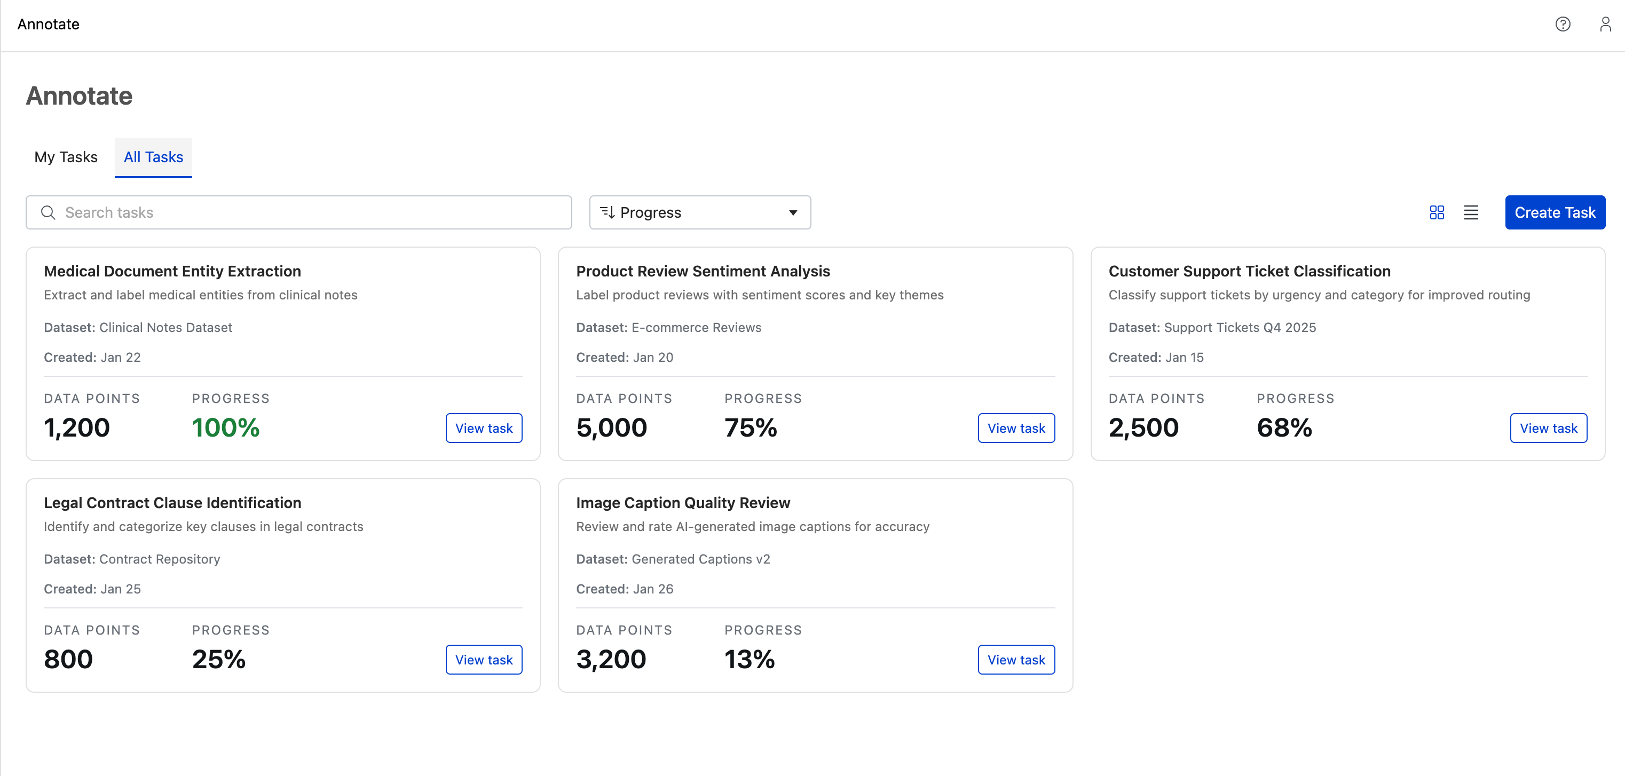Open the Progress sort dropdown
Viewport: 1625px width, 776px height.
(699, 212)
